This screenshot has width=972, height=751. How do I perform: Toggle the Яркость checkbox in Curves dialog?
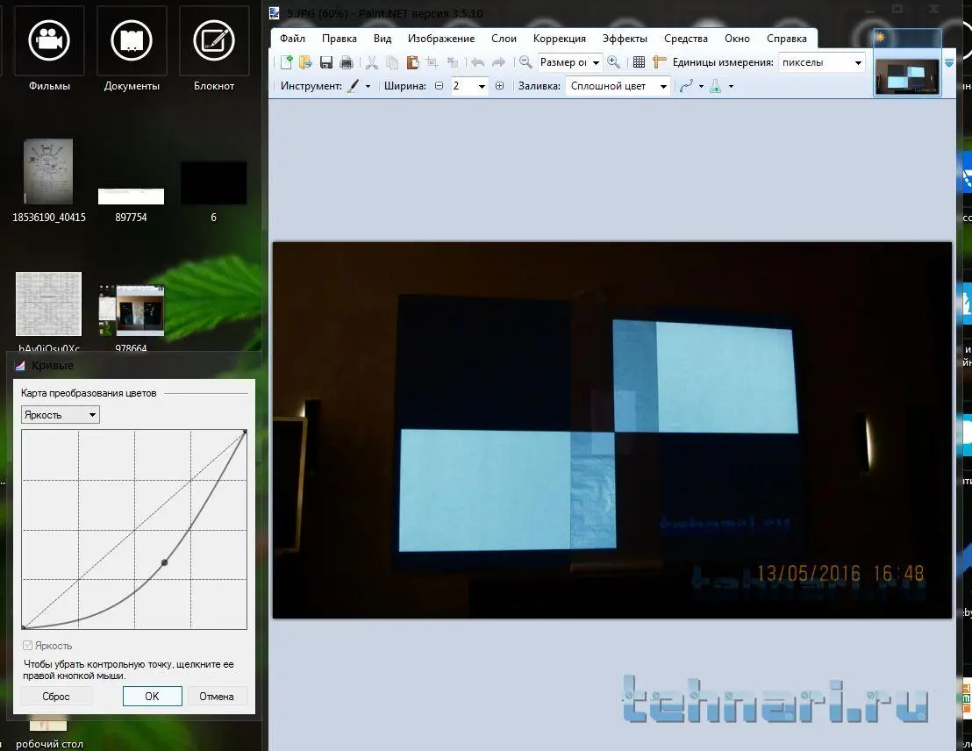click(x=27, y=646)
